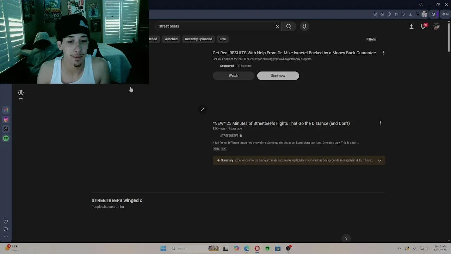Click the diagonal arrow icon beside the video thumbnail
Screen dimensions: 451x254
pyautogui.click(x=203, y=109)
